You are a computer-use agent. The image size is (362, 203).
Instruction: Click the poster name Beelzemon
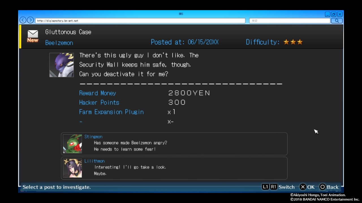(59, 43)
